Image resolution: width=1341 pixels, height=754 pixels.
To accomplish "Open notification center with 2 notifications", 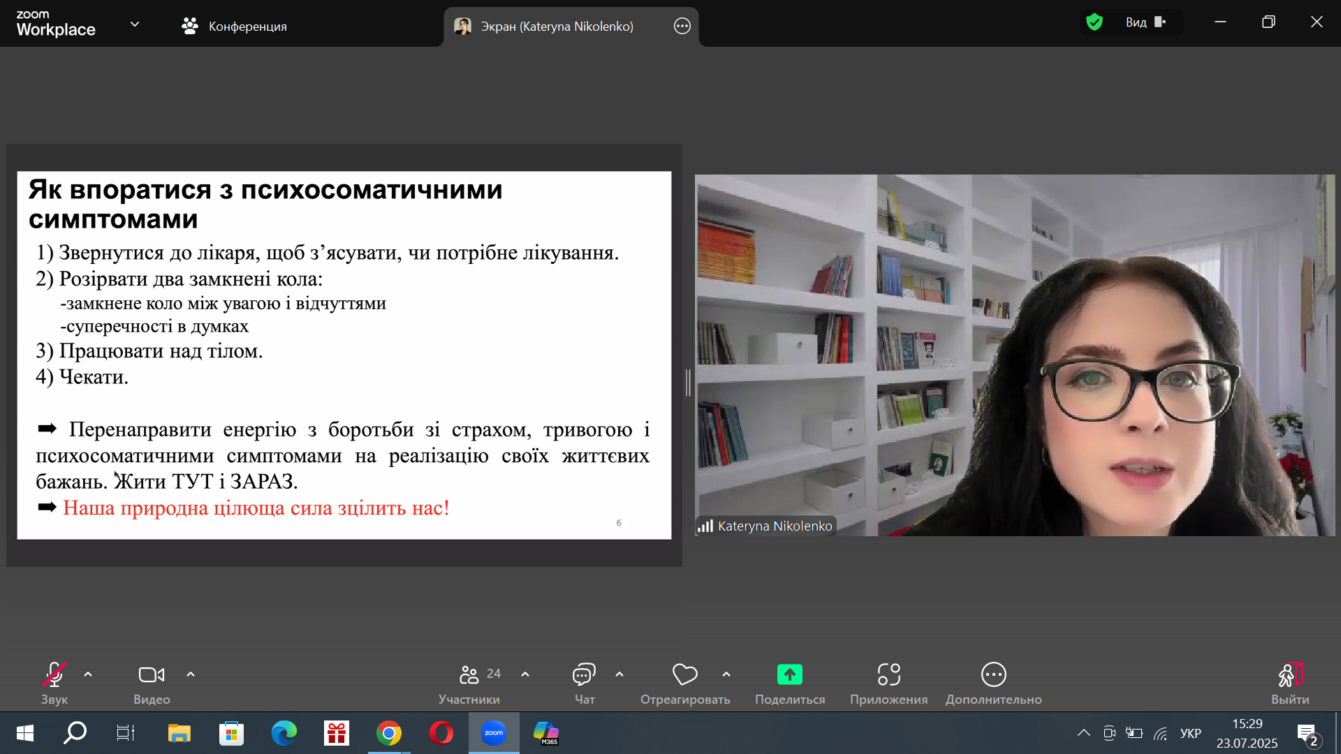I will tap(1307, 734).
